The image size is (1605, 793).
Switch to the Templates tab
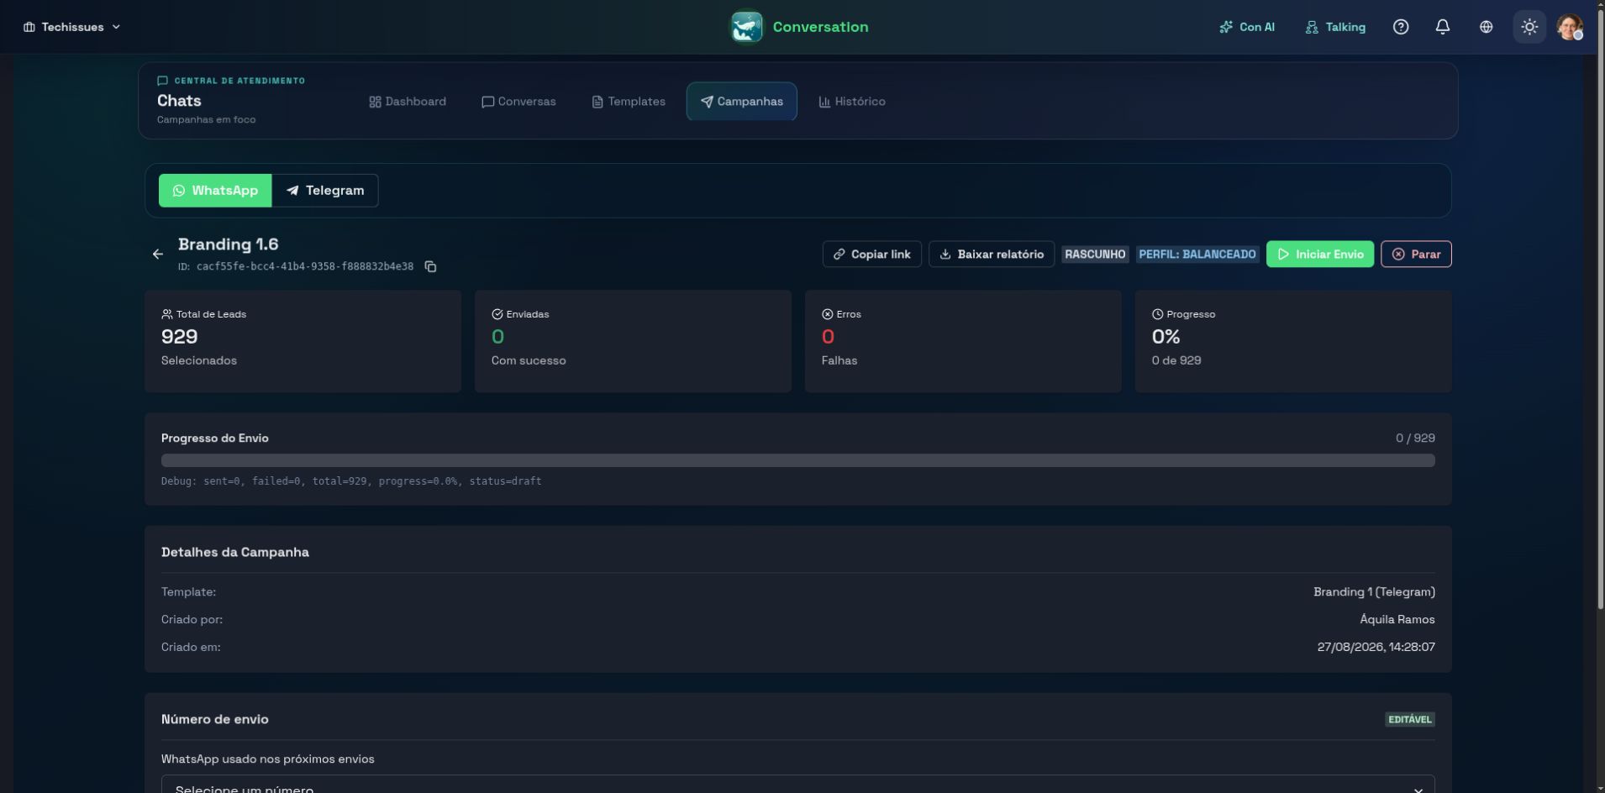click(629, 102)
